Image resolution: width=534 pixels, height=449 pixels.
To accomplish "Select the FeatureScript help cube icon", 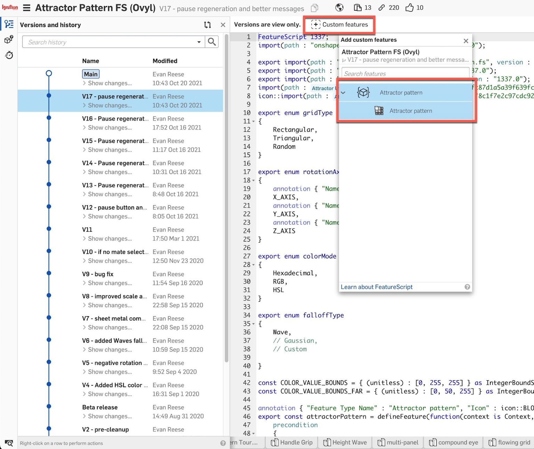I will tap(9, 40).
